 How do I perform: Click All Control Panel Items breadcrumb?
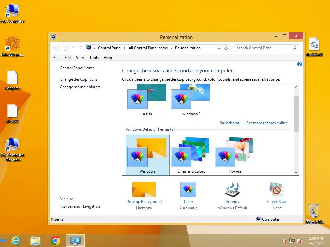point(148,48)
